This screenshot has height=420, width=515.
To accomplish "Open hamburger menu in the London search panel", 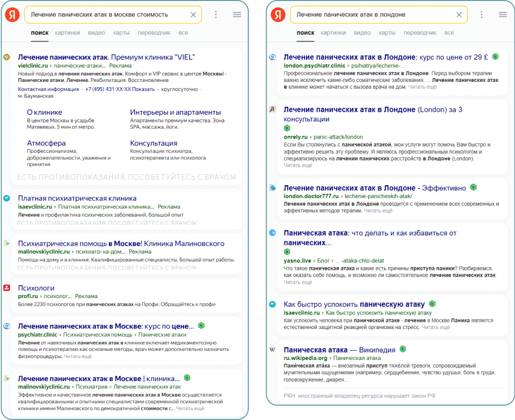I will tap(503, 15).
